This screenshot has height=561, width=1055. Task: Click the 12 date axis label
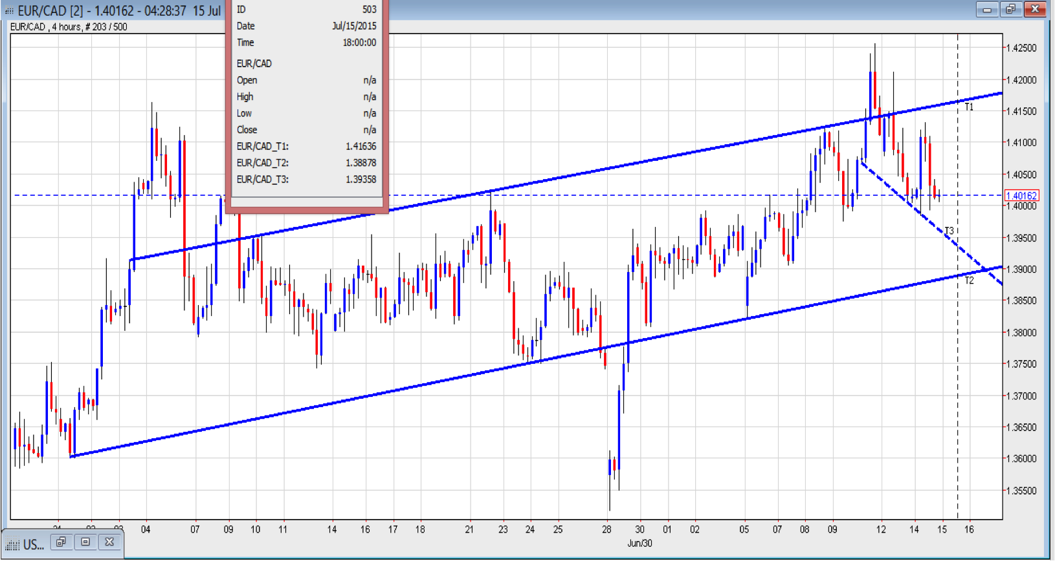[881, 529]
